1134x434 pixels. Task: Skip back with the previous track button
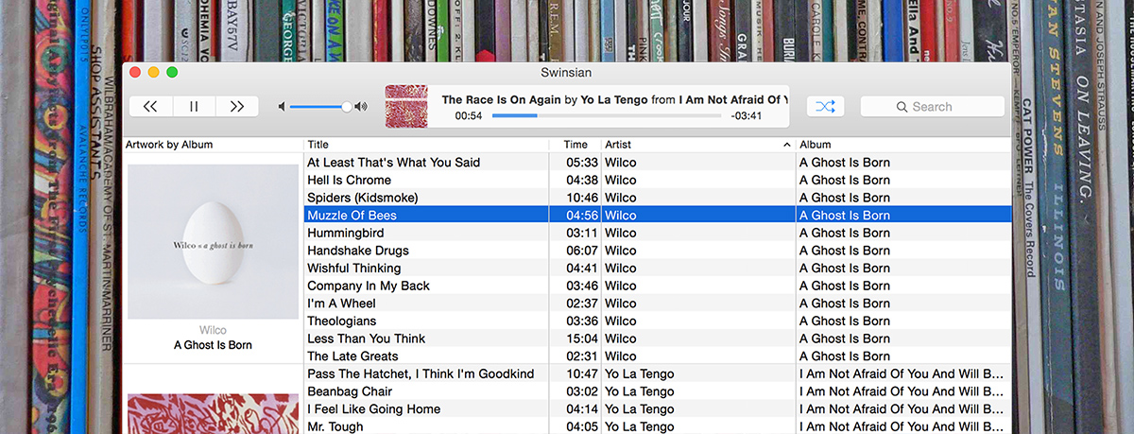click(150, 107)
